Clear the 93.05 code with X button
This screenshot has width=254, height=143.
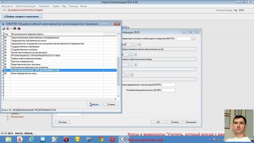click(139, 44)
